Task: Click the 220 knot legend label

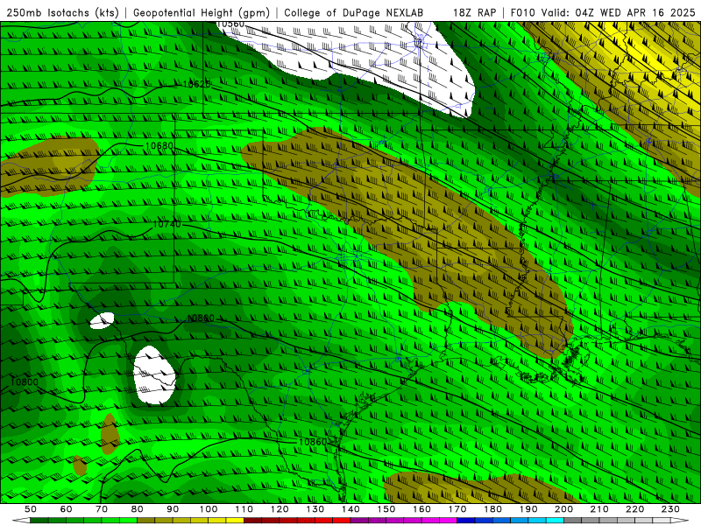Action: (634, 509)
